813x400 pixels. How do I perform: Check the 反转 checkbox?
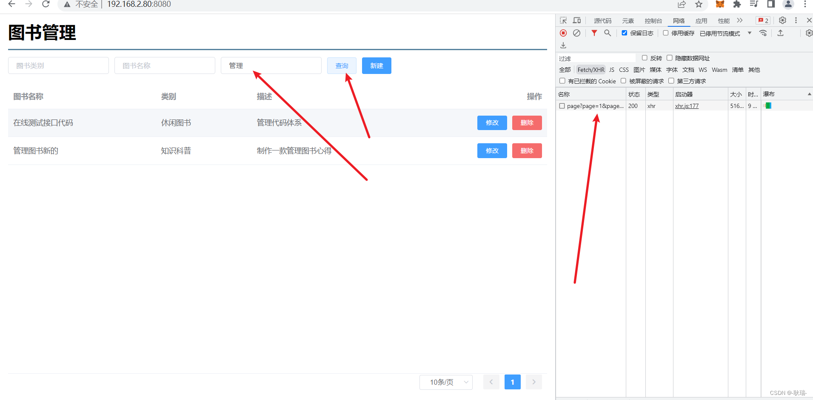pyautogui.click(x=645, y=58)
